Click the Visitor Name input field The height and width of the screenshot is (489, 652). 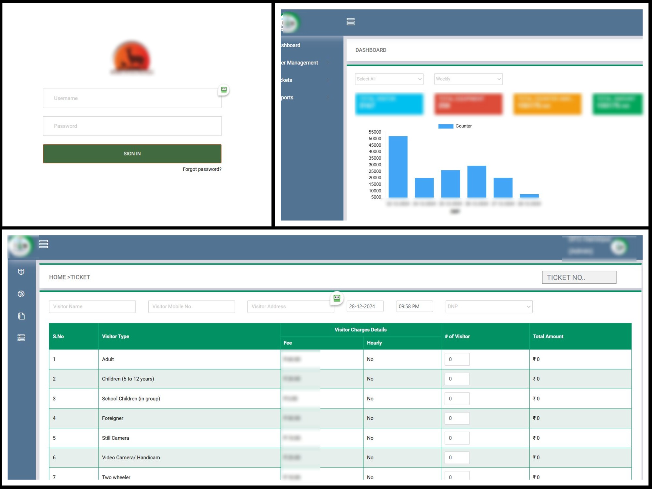pyautogui.click(x=92, y=306)
